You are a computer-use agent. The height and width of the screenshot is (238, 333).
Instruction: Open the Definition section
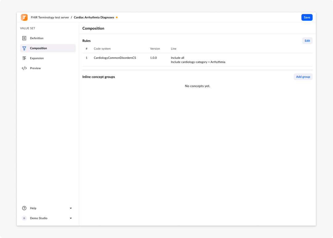48,38
